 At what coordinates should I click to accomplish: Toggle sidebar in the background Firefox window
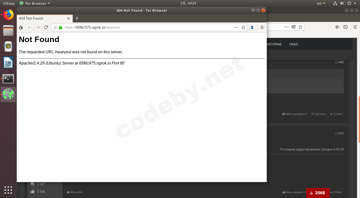345,27
